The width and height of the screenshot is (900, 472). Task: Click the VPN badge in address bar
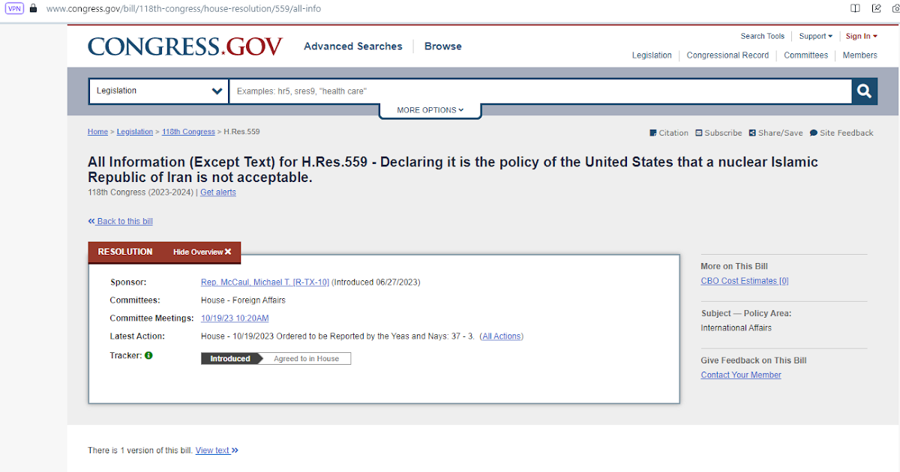tap(14, 8)
